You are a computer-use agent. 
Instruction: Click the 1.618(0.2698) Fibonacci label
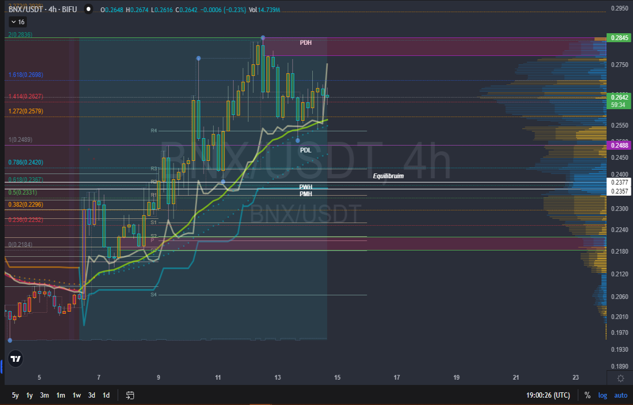[x=25, y=75]
